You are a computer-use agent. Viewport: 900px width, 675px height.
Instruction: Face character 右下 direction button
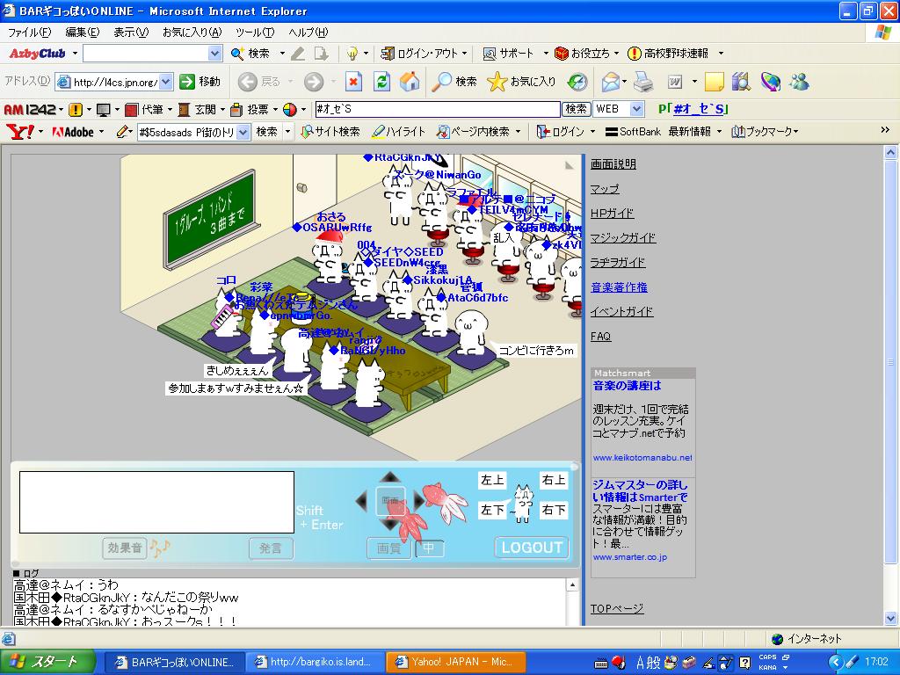(554, 510)
